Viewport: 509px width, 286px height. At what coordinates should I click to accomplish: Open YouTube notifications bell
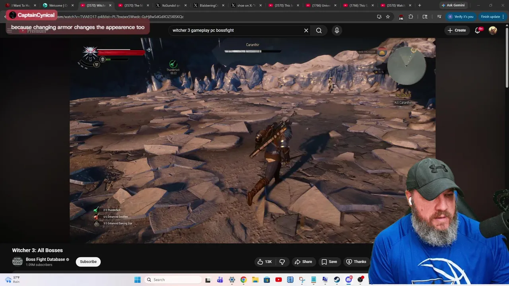tap(478, 30)
